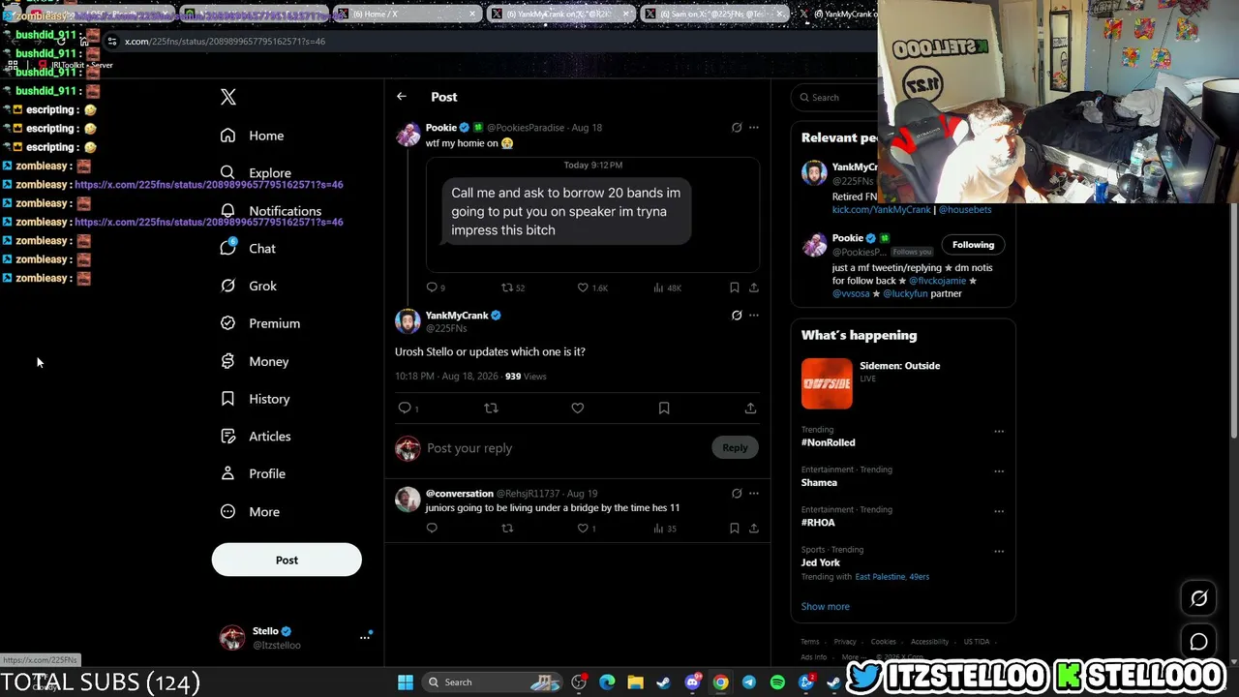Repost @conversation's comment
The image size is (1239, 697).
506,529
